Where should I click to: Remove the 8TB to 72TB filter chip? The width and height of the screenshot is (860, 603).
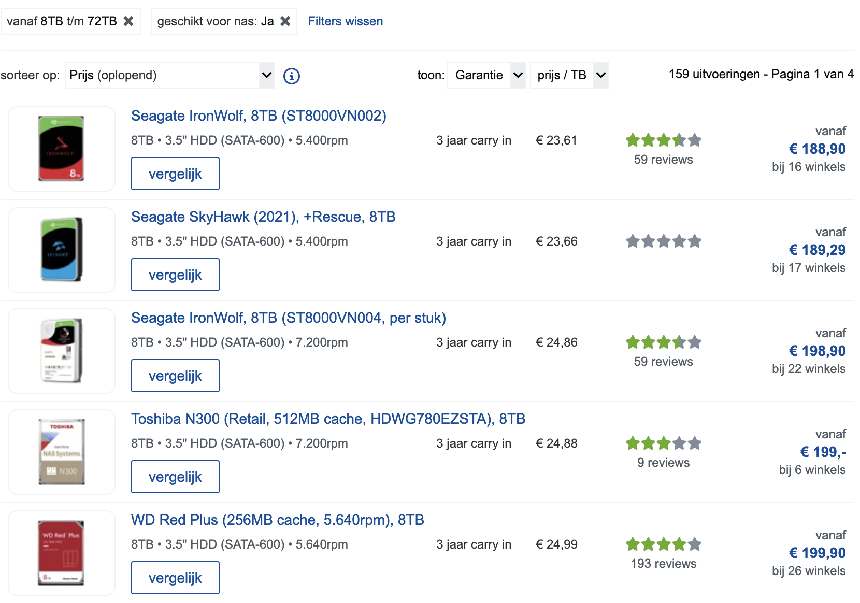pyautogui.click(x=128, y=21)
